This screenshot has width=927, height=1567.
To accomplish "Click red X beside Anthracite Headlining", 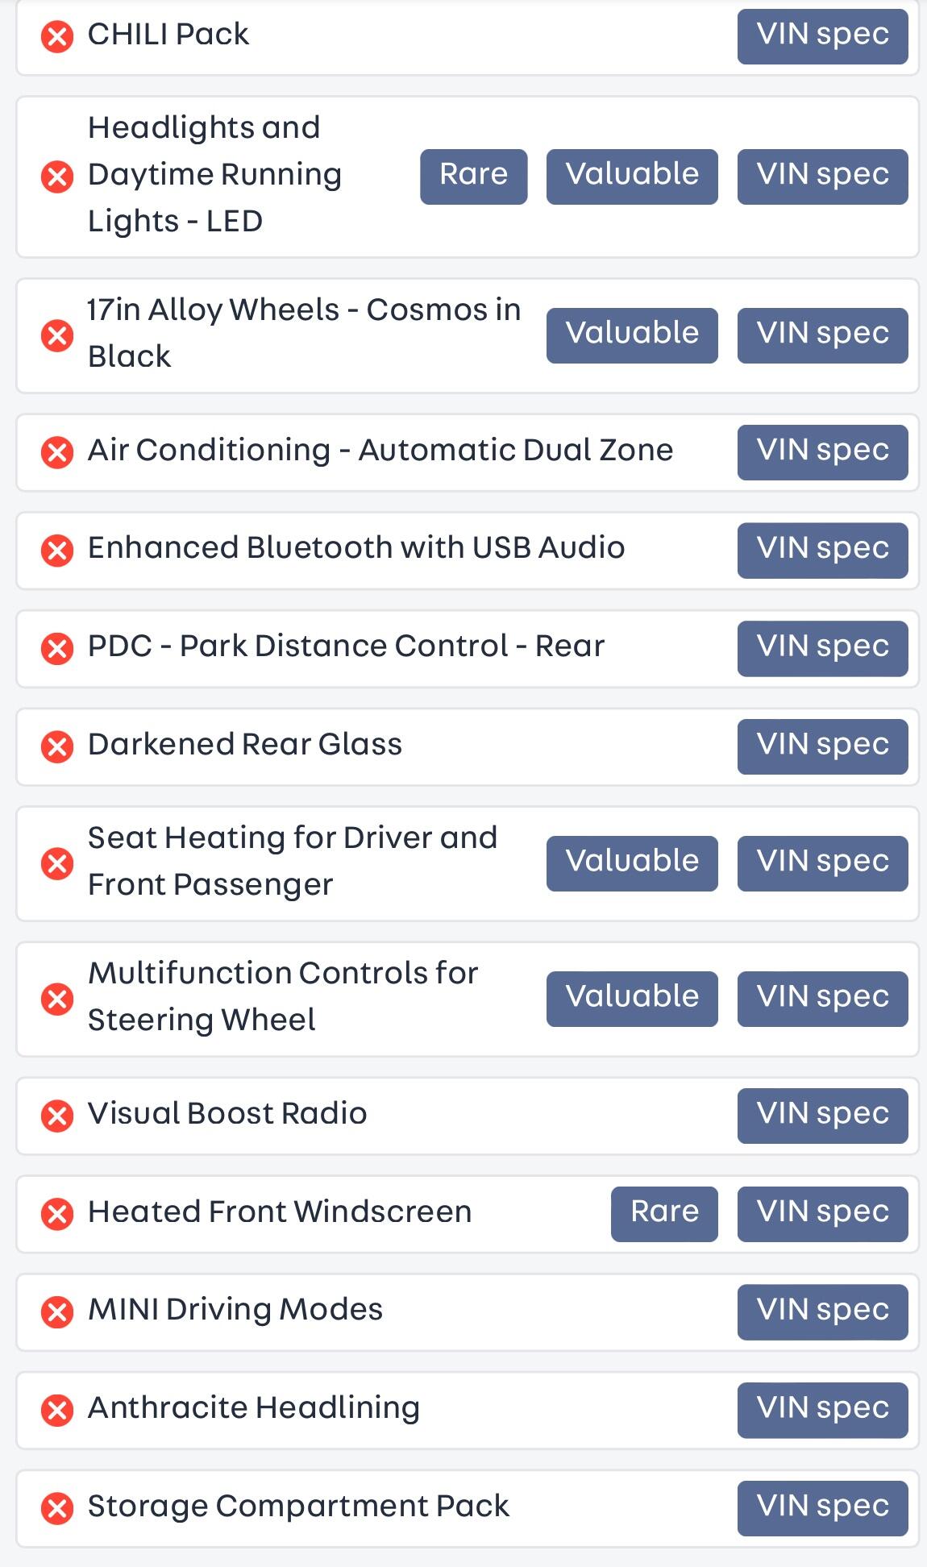I will pos(57,1410).
